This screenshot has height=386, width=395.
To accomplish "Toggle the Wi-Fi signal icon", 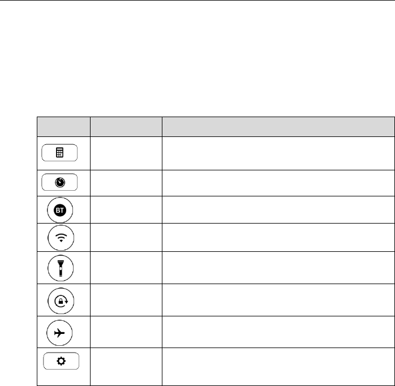I will [x=61, y=238].
